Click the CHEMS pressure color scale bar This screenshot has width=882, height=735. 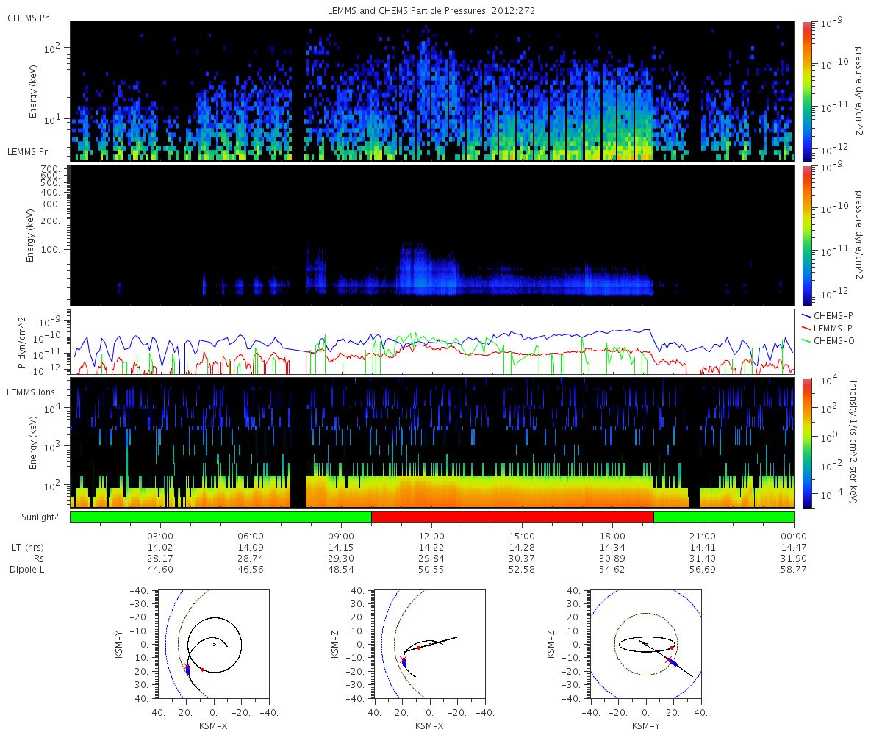click(x=806, y=91)
